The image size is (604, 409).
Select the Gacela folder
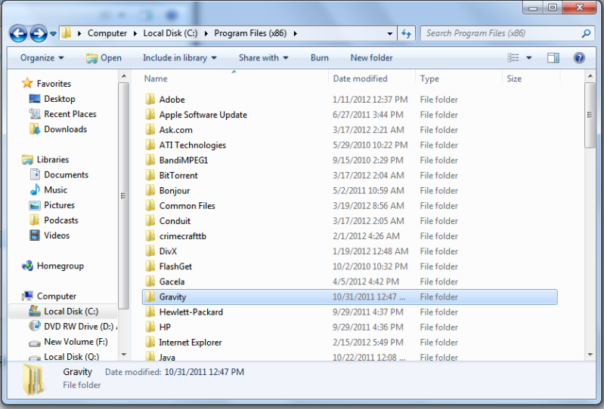click(x=349, y=281)
